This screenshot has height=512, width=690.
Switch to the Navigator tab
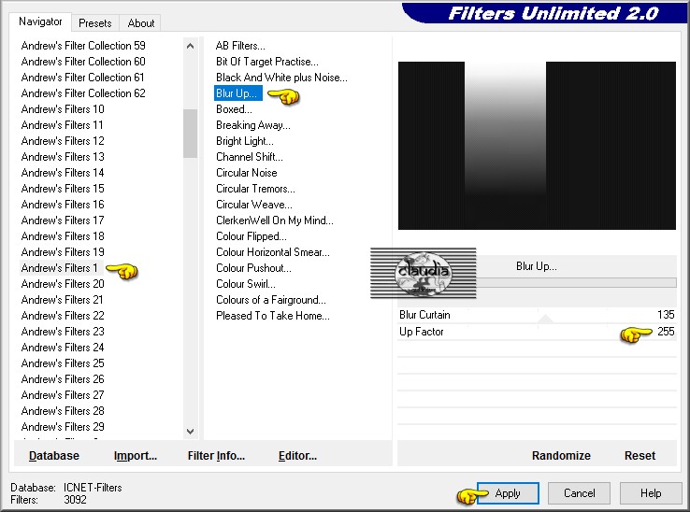coord(40,21)
